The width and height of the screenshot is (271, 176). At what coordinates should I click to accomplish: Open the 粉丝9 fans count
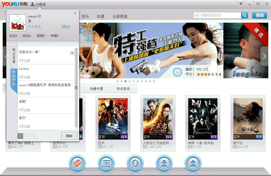[27, 36]
